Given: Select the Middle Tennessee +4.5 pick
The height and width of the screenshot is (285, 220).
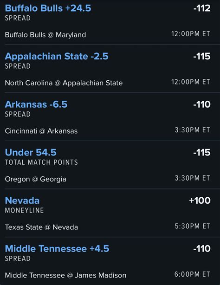Looking at the screenshot, I should pos(57,248).
